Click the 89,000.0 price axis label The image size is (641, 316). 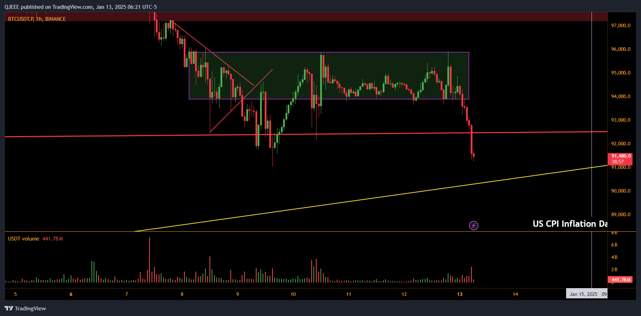(x=621, y=214)
